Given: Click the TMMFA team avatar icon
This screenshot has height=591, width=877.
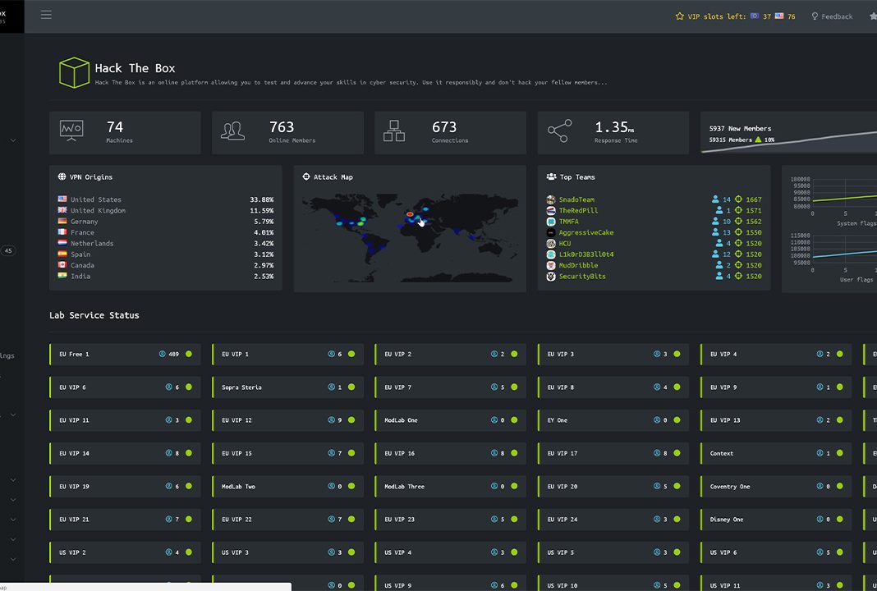Looking at the screenshot, I should point(551,222).
